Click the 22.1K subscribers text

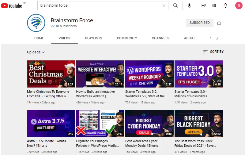64,26
